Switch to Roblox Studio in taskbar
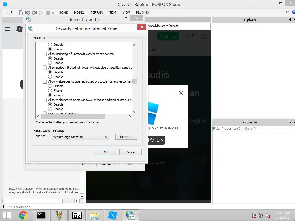The height and width of the screenshot is (221, 295). (x=113, y=215)
